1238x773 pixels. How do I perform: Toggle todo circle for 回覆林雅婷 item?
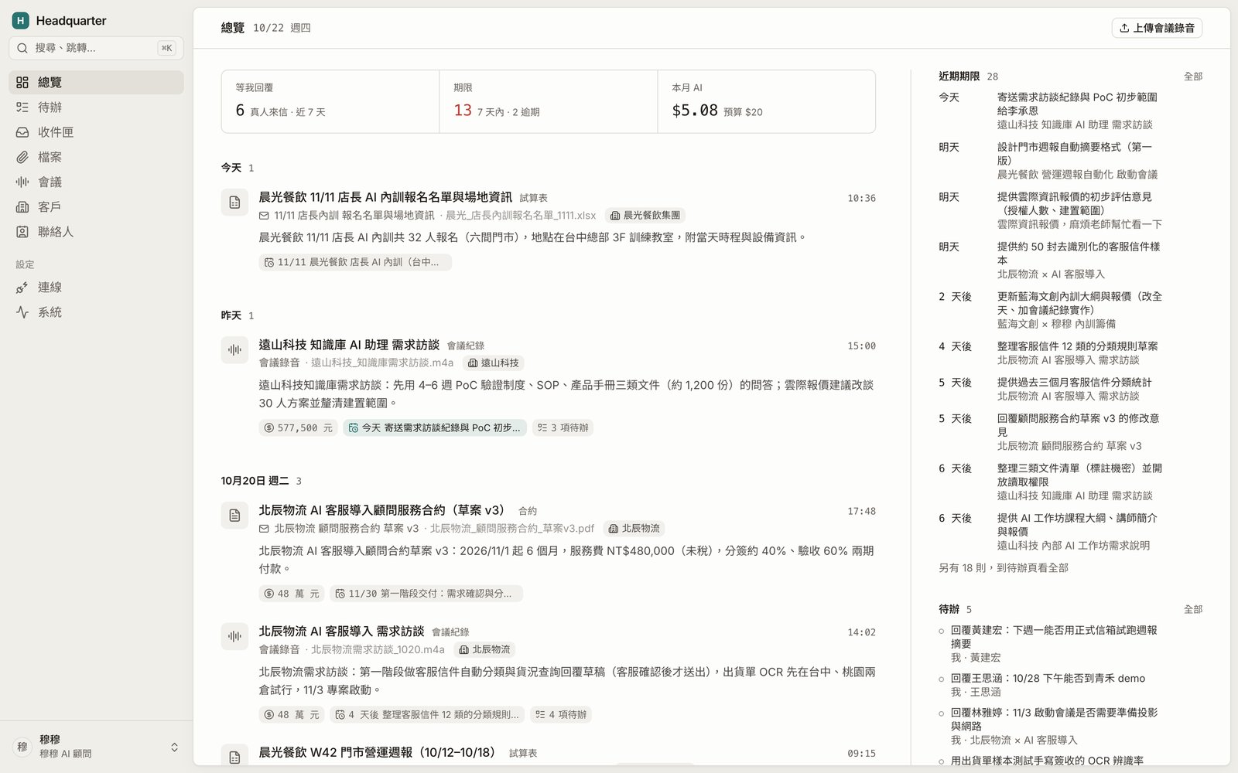point(942,713)
